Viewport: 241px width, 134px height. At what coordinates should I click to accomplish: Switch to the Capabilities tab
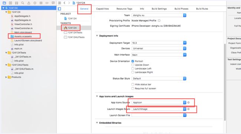coord(102,9)
